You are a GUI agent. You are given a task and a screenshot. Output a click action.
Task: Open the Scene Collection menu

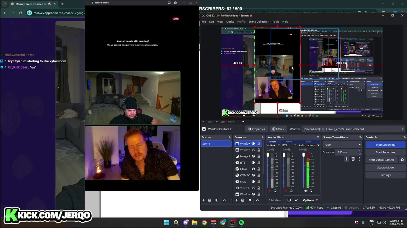[x=259, y=22]
